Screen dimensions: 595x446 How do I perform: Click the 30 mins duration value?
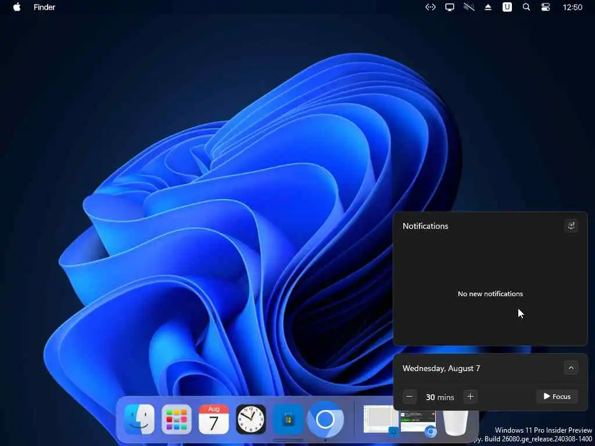(440, 397)
